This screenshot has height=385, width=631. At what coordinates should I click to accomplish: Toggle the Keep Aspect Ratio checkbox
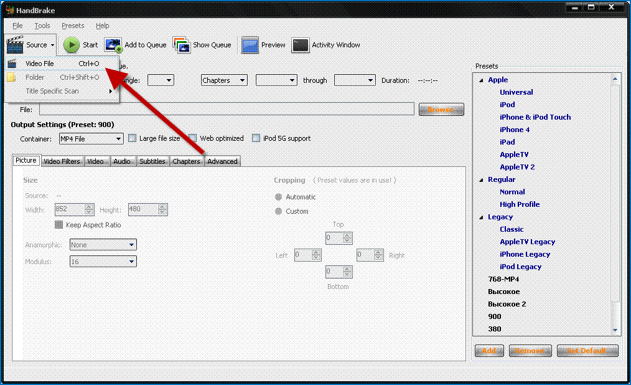[x=58, y=225]
